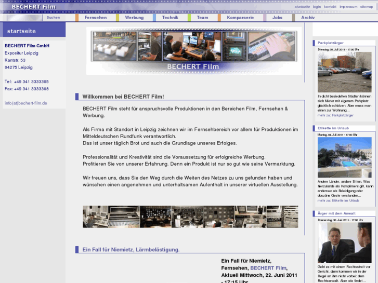Select the date 'Donnerstag, 30. Juni 2011 - 17:00 Uhr'
Viewport: 378px width, 283px height.
(340, 220)
